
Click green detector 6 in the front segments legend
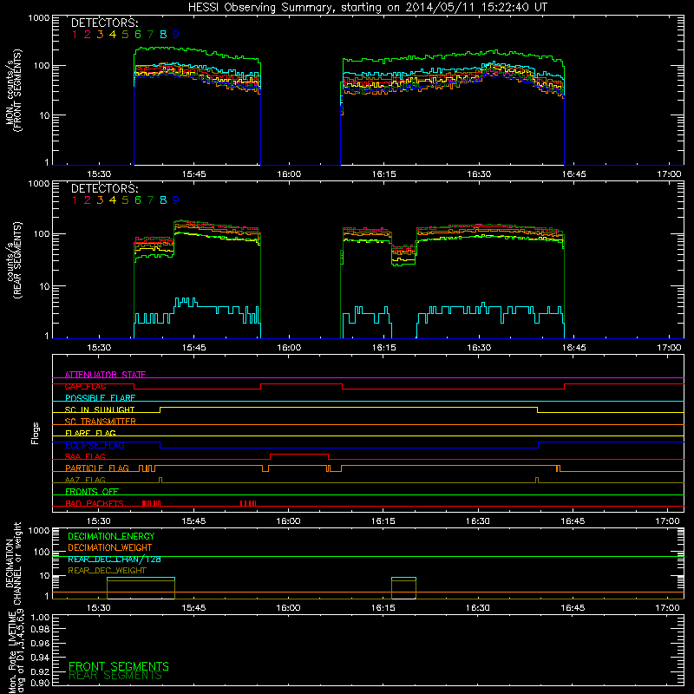click(138, 35)
